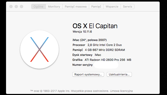Open the Monitory tab
The height and width of the screenshot is (95, 167).
(x=54, y=7)
